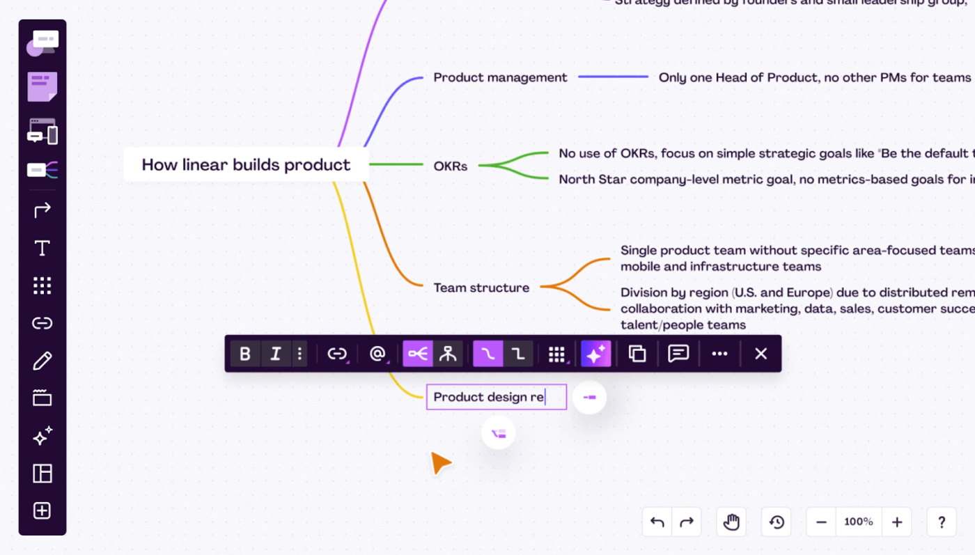The width and height of the screenshot is (975, 555).
Task: Toggle bold formatting
Action: click(245, 354)
